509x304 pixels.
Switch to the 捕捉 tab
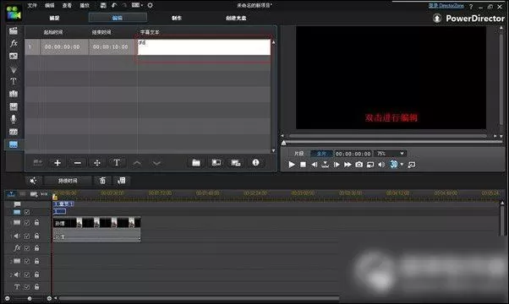[x=54, y=18]
